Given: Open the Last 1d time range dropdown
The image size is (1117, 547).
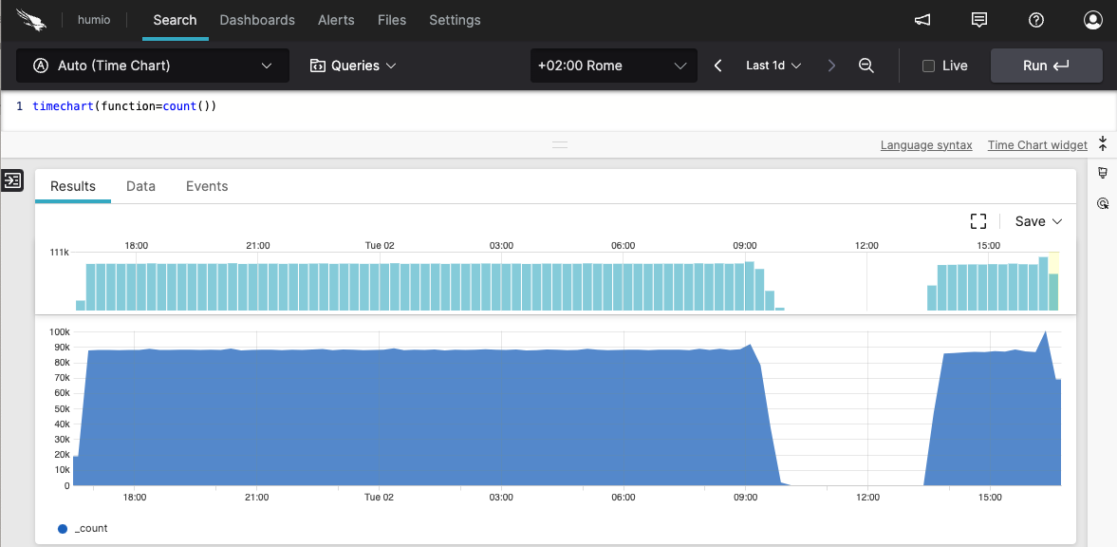Looking at the screenshot, I should coord(773,66).
